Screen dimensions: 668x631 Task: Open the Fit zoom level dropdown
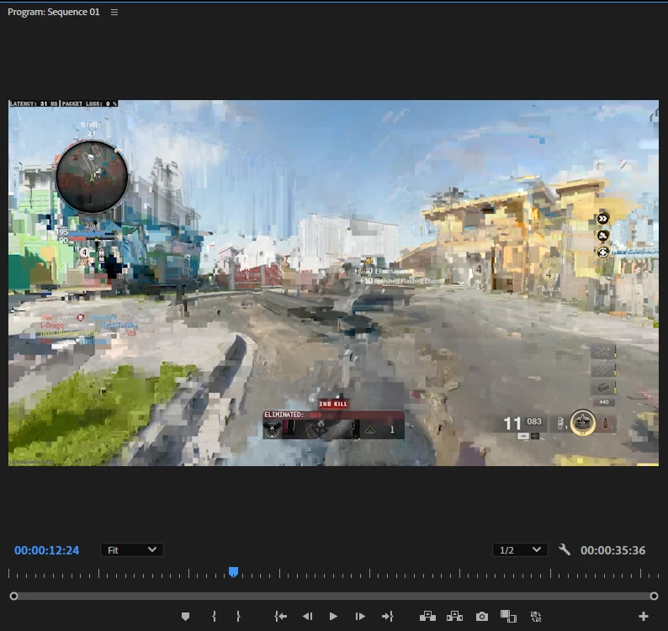pyautogui.click(x=131, y=550)
